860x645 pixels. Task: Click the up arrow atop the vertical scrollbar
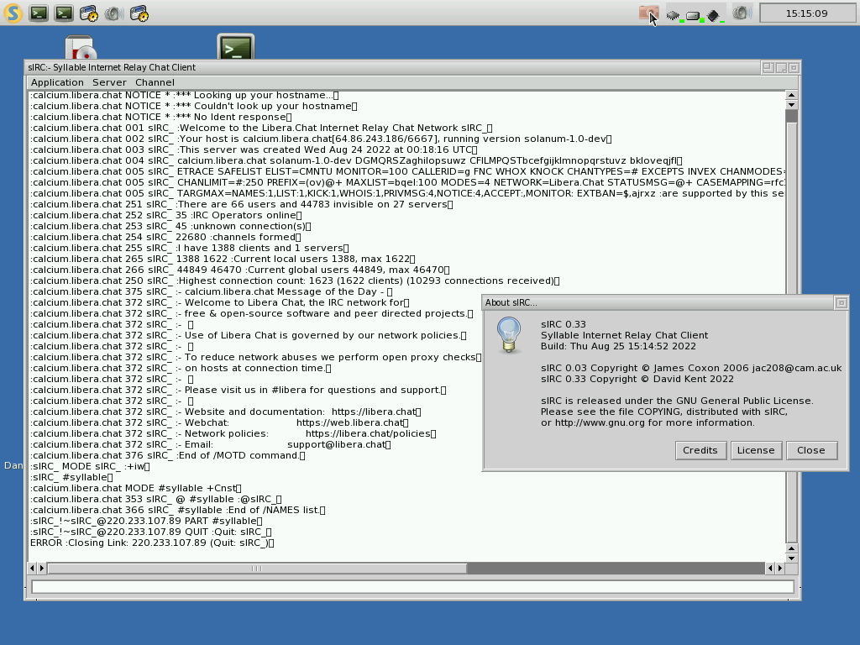click(791, 95)
